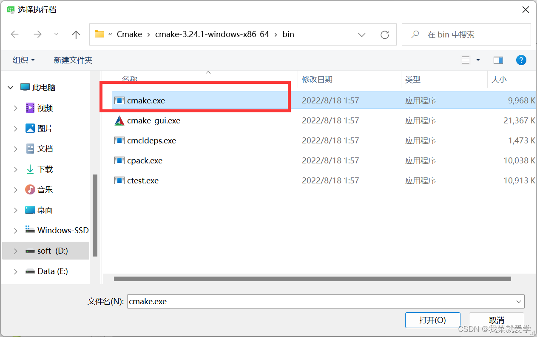Select cmake-3.24.1-windows-x86_64 breadcrumb

click(x=212, y=34)
